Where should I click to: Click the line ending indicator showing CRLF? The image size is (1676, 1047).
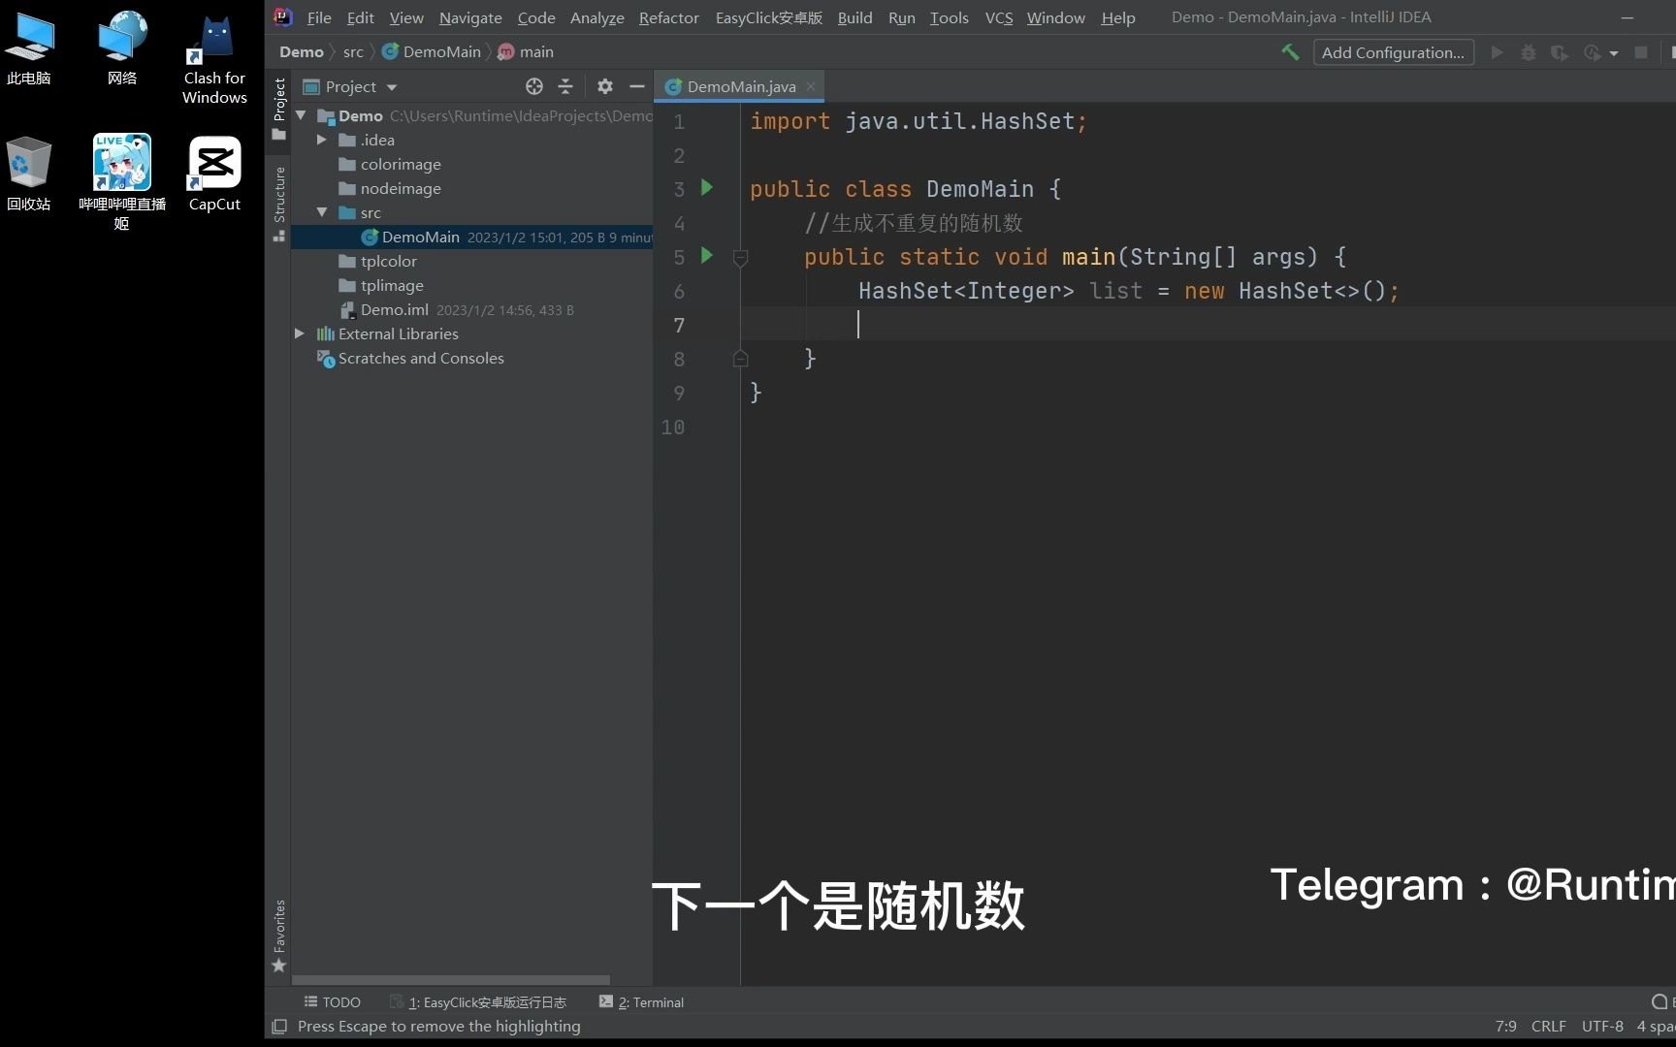[1548, 1026]
